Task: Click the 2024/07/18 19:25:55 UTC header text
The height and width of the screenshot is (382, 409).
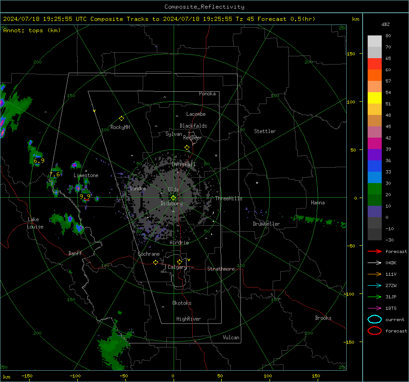Action: pos(45,19)
